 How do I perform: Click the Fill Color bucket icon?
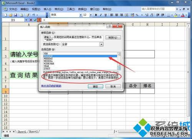(176, 15)
